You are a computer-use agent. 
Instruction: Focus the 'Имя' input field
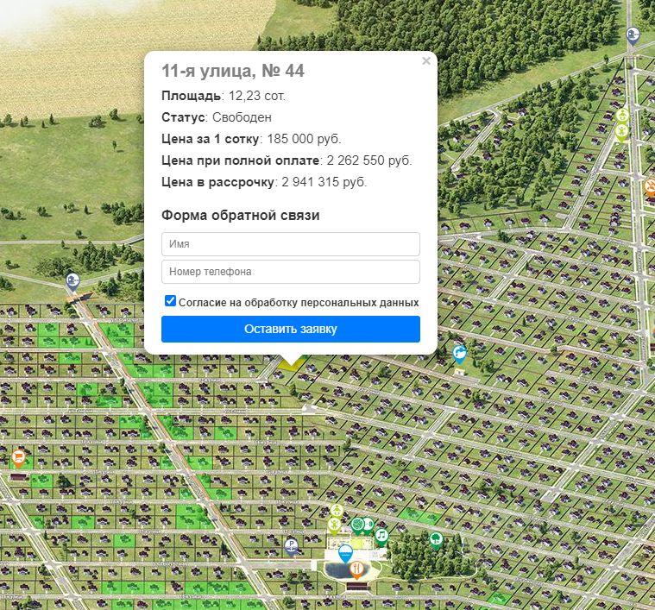(291, 244)
